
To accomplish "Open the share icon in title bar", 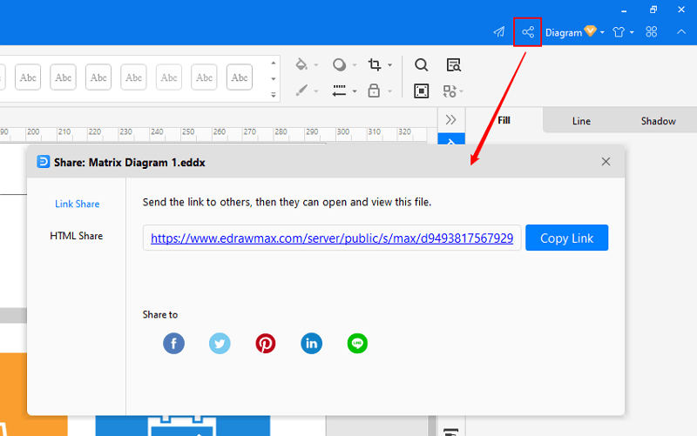I will pos(528,32).
